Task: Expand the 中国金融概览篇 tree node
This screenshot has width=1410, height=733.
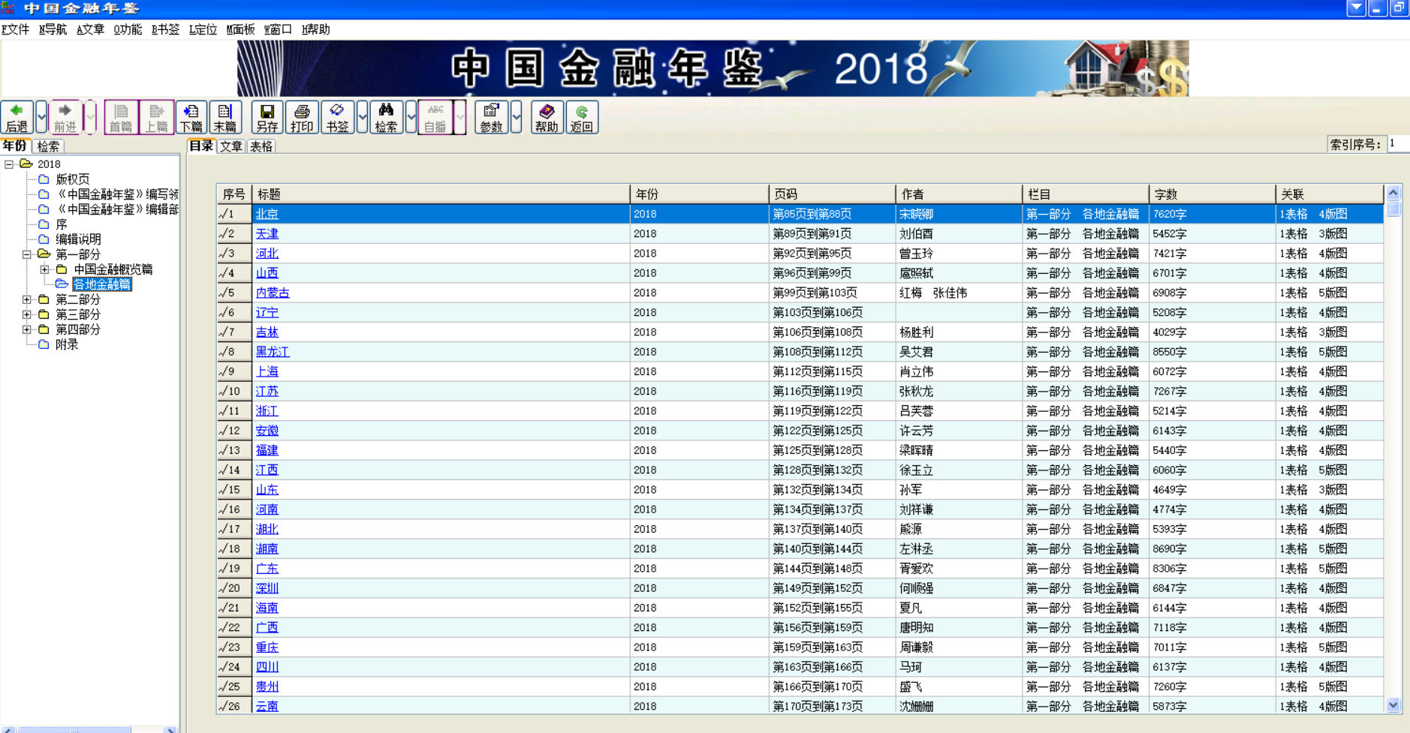Action: [x=45, y=269]
